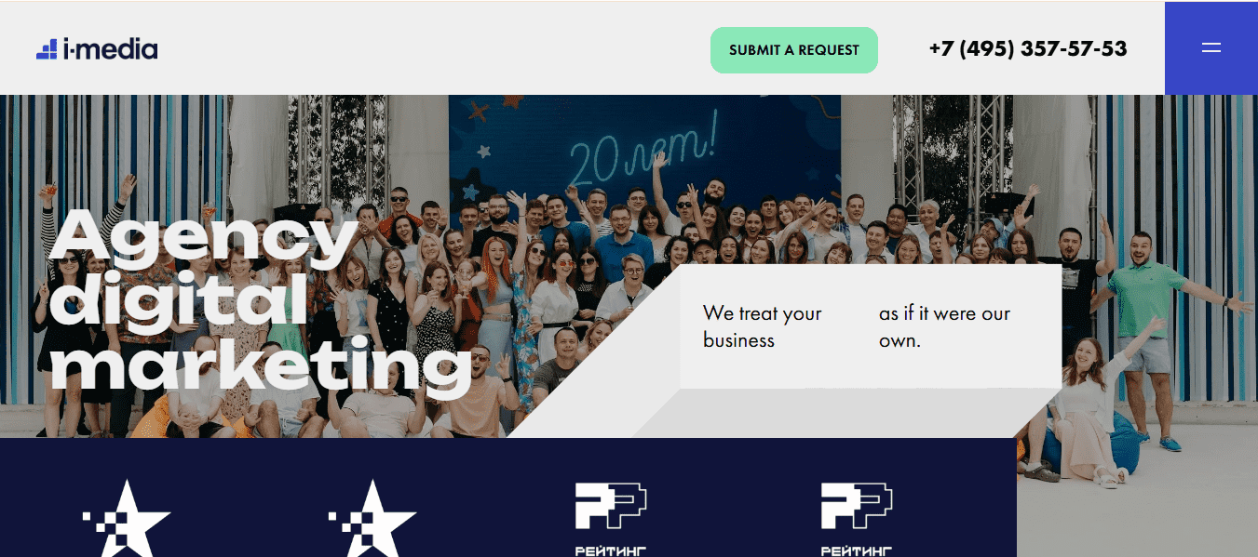The height and width of the screenshot is (557, 1258).
Task: Click the "as if it were our own." text
Action: pos(944,326)
